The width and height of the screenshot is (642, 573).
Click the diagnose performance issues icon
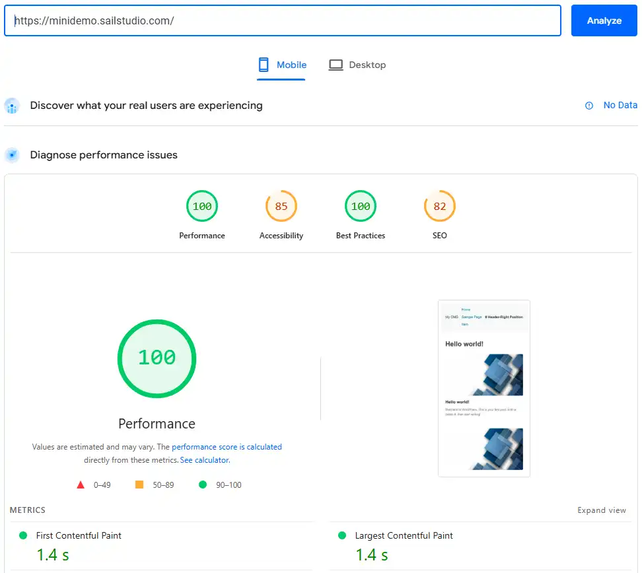point(12,155)
